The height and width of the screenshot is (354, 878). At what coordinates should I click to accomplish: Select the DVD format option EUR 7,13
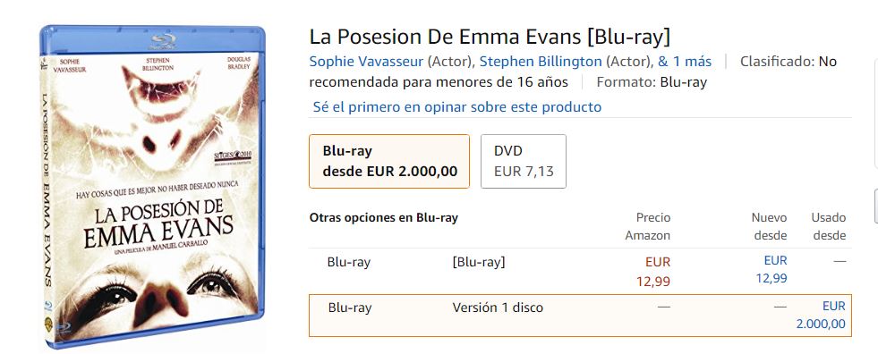[523, 161]
